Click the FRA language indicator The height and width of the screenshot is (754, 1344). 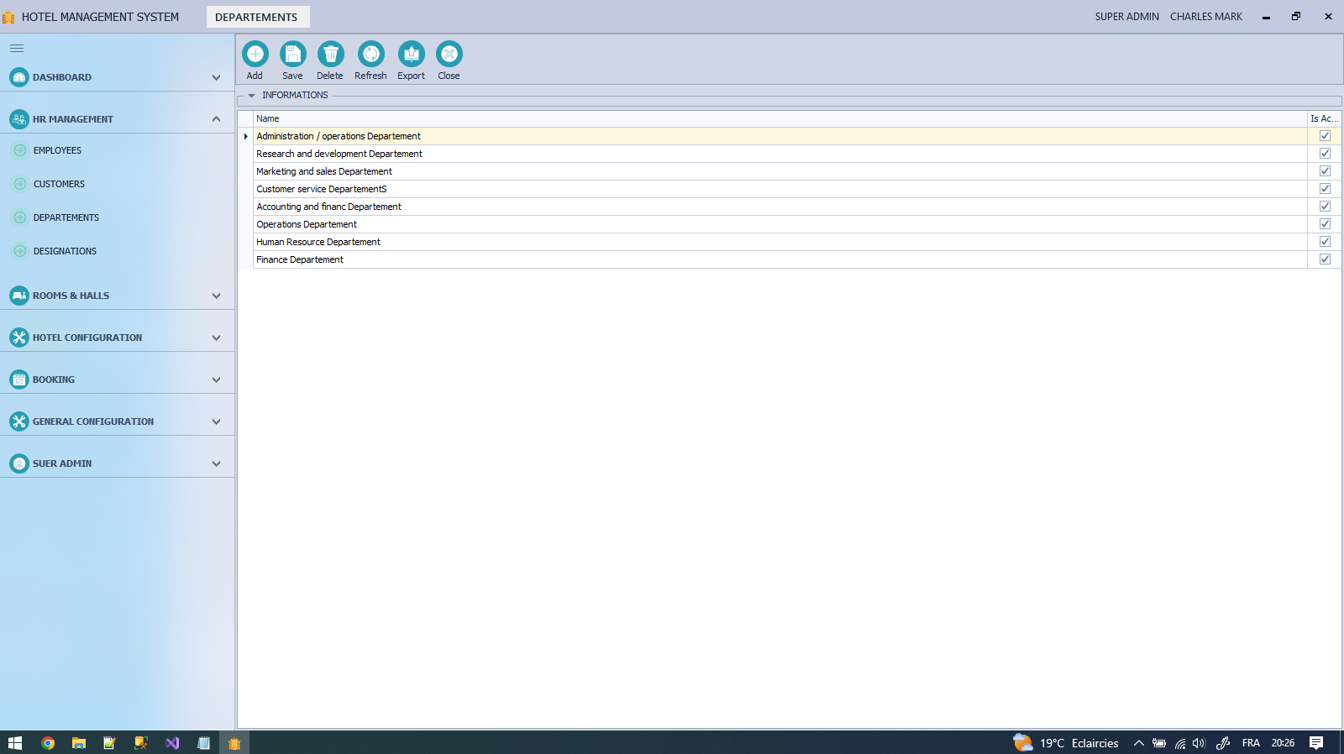pyautogui.click(x=1251, y=743)
